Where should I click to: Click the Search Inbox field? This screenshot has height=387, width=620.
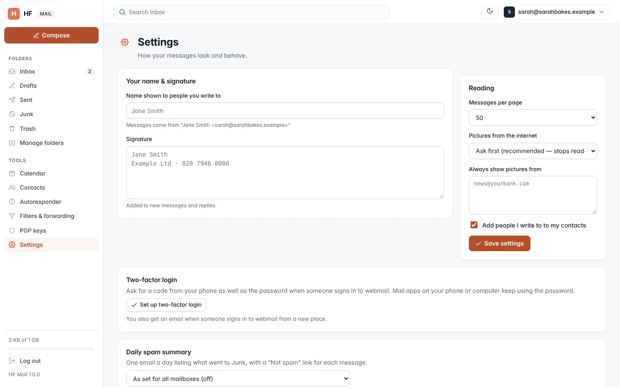point(251,12)
